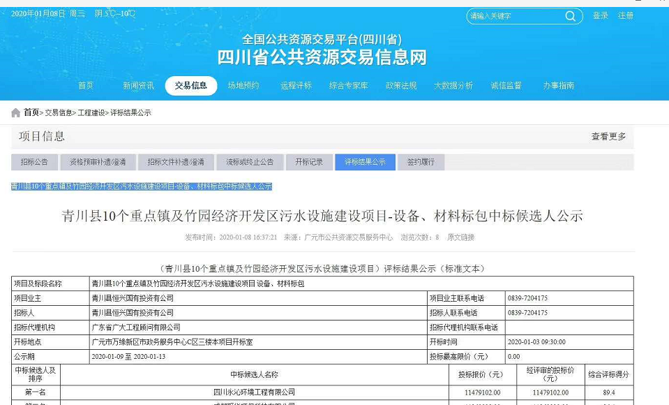
Task: Click 工程建设 in the breadcrumb
Action: pyautogui.click(x=91, y=113)
